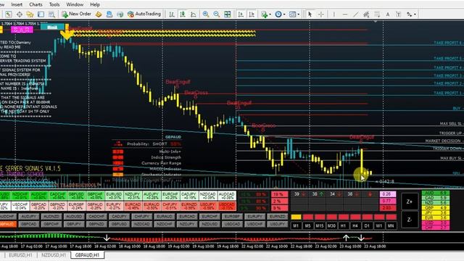
Task: Select the standard arrow cursor tool
Action: tap(310, 14)
